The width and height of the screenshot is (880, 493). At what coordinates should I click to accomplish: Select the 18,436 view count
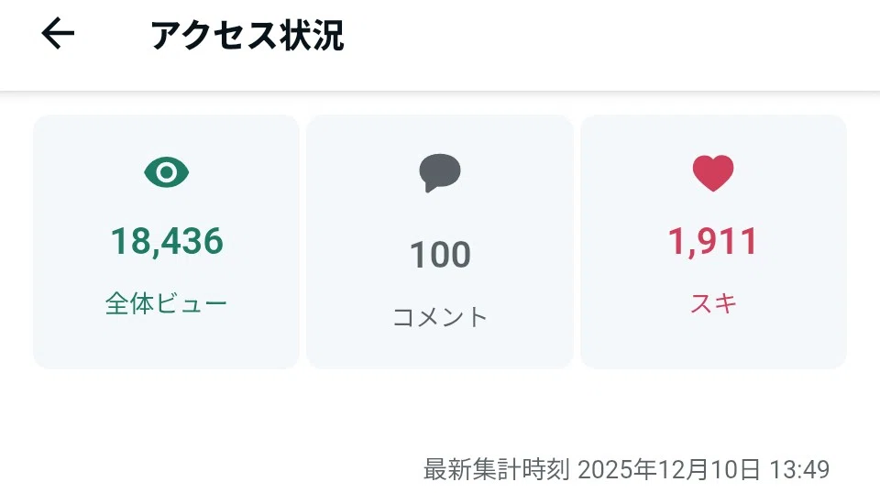[167, 242]
